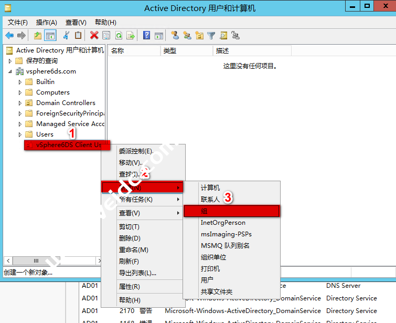Click the back arrow toolbar icon
Screen dimensions: 396x323
9,35
